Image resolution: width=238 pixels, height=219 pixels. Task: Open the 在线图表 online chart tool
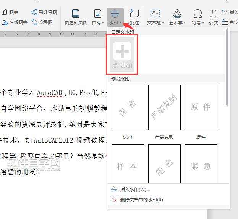click(x=15, y=23)
